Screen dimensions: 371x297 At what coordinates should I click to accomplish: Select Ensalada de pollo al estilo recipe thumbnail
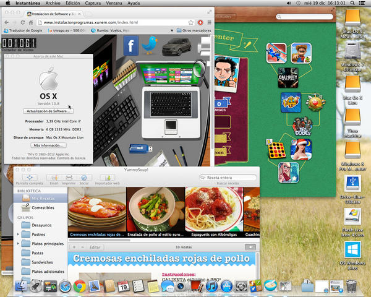click(156, 212)
